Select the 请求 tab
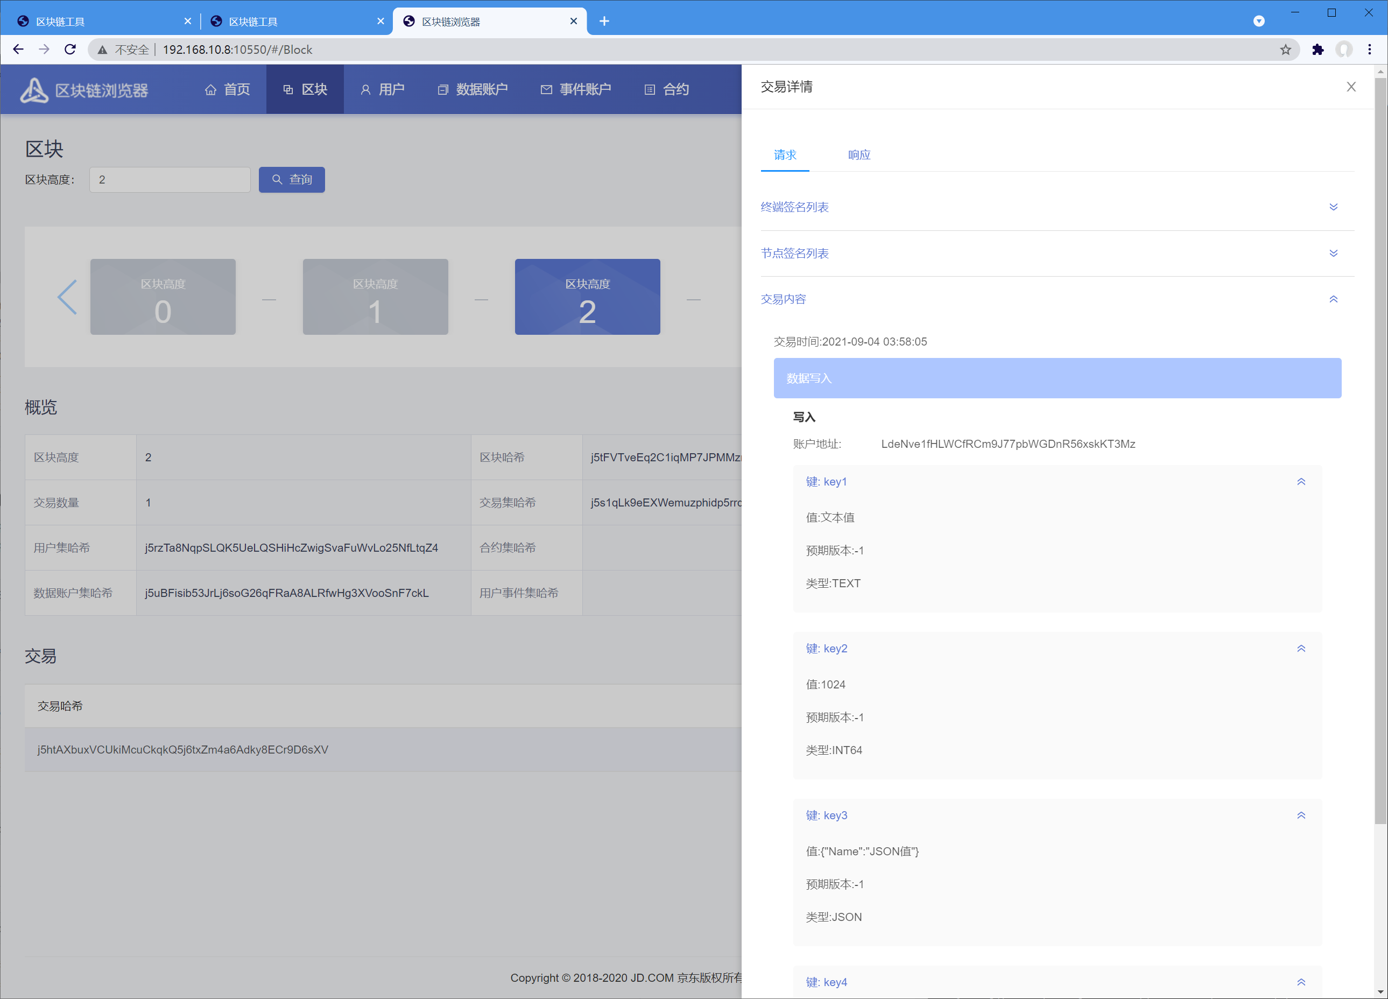 point(785,155)
